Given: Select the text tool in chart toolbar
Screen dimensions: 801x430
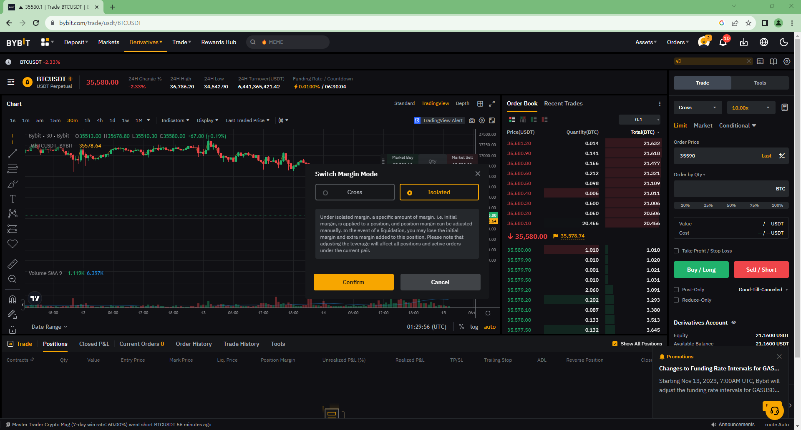Looking at the screenshot, I should (13, 199).
